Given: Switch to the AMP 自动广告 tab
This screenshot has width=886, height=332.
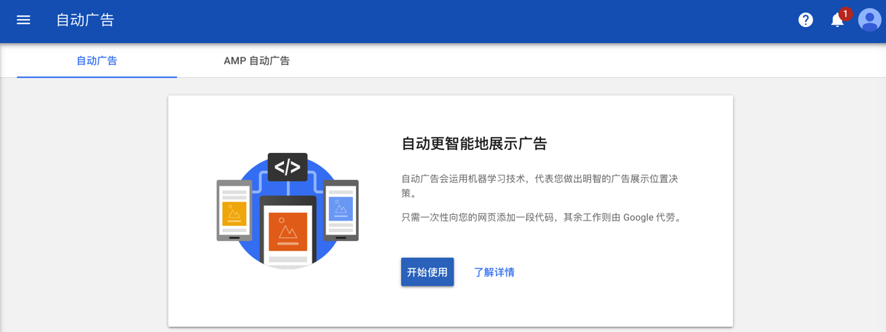Looking at the screenshot, I should click(256, 60).
